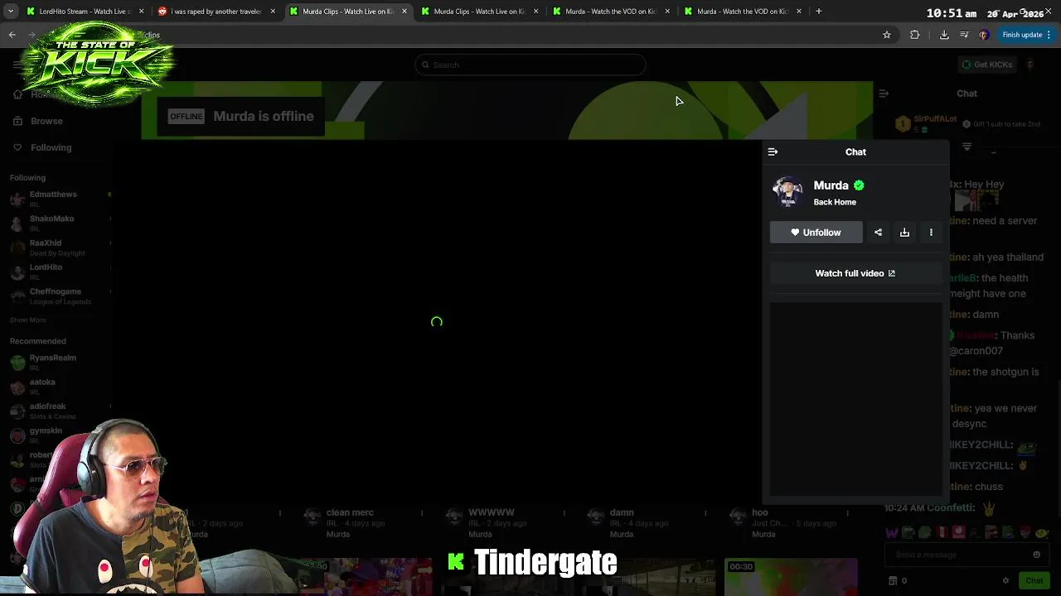Open RyansRealm in Recommended list
1061x596 pixels.
(58, 362)
